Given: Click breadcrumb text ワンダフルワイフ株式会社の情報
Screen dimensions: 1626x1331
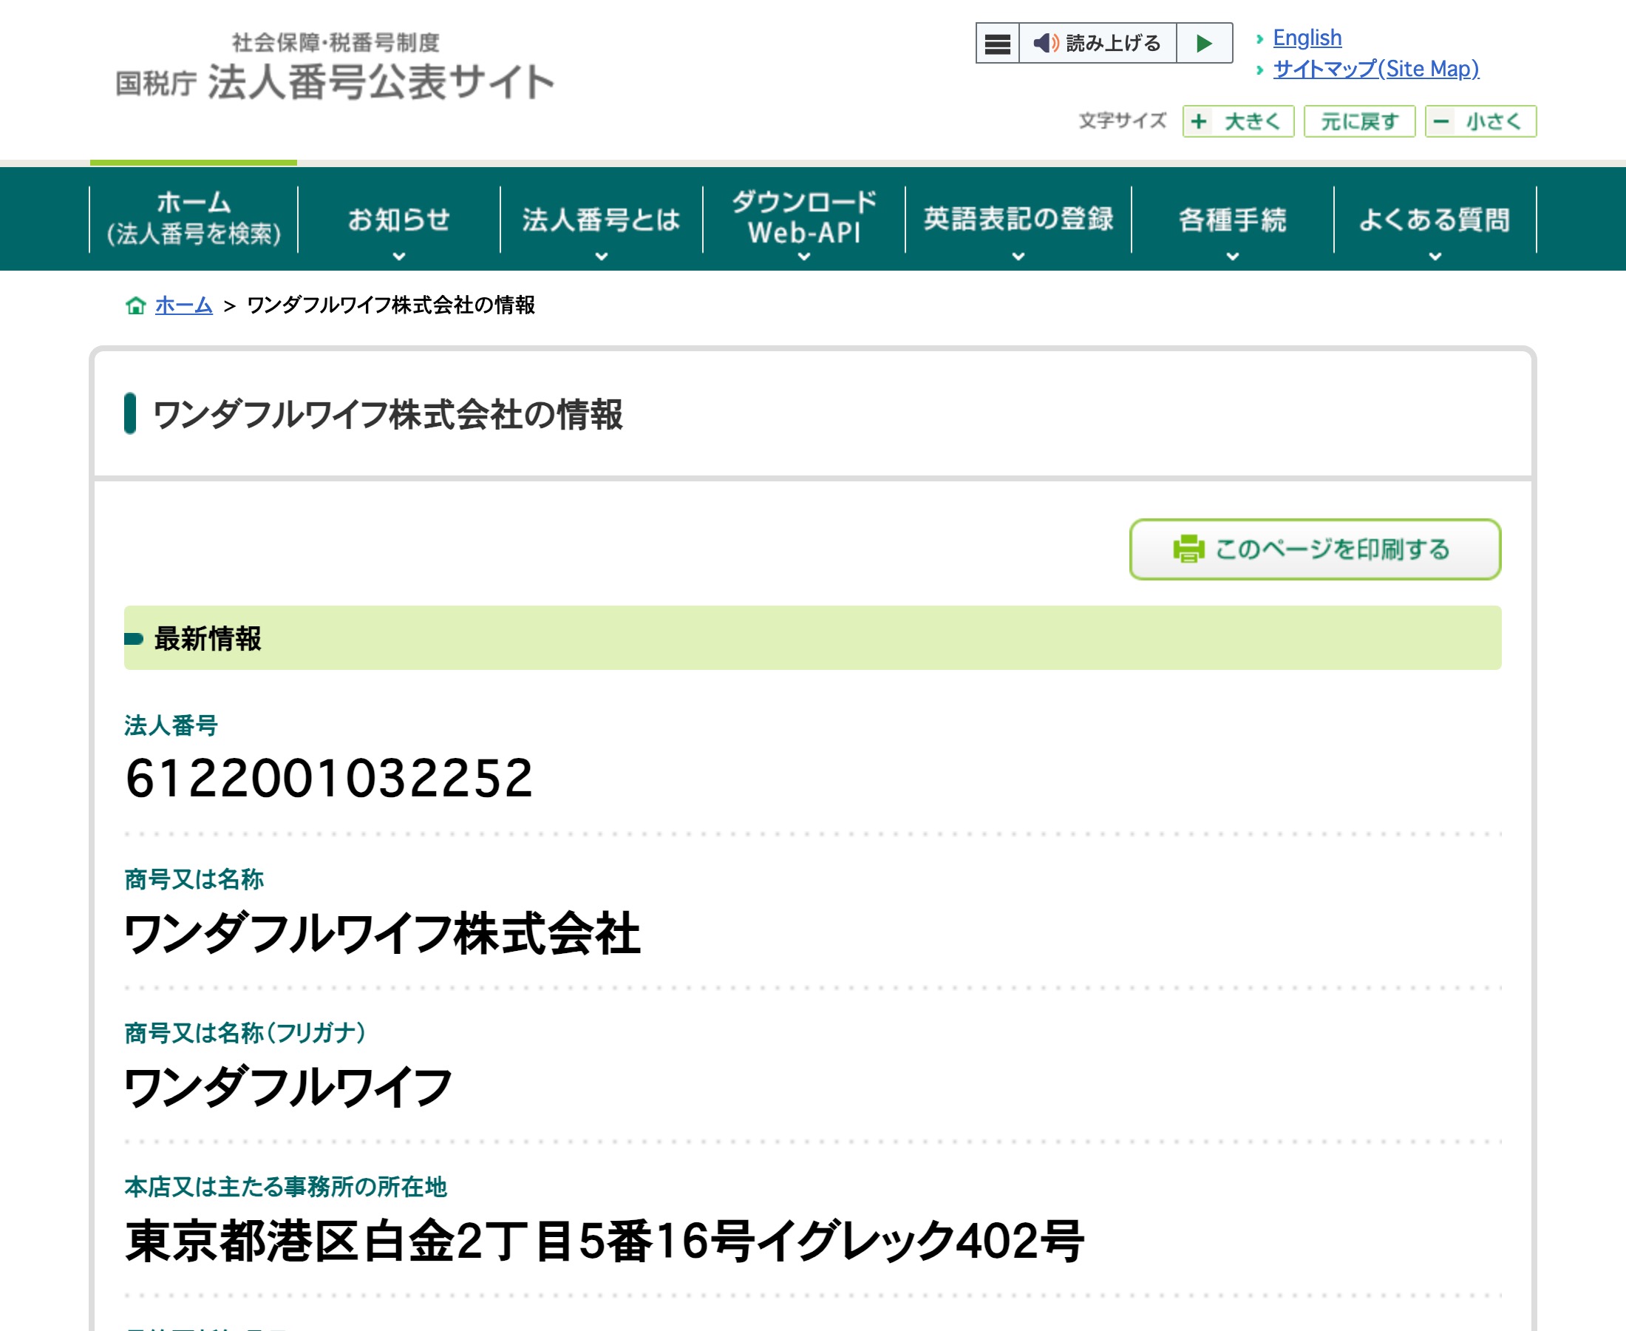Looking at the screenshot, I should click(x=391, y=305).
